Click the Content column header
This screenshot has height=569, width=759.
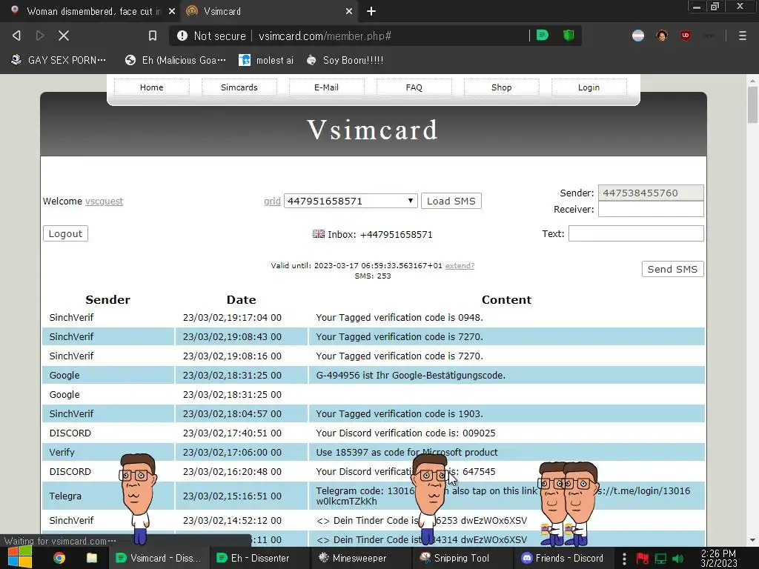506,299
